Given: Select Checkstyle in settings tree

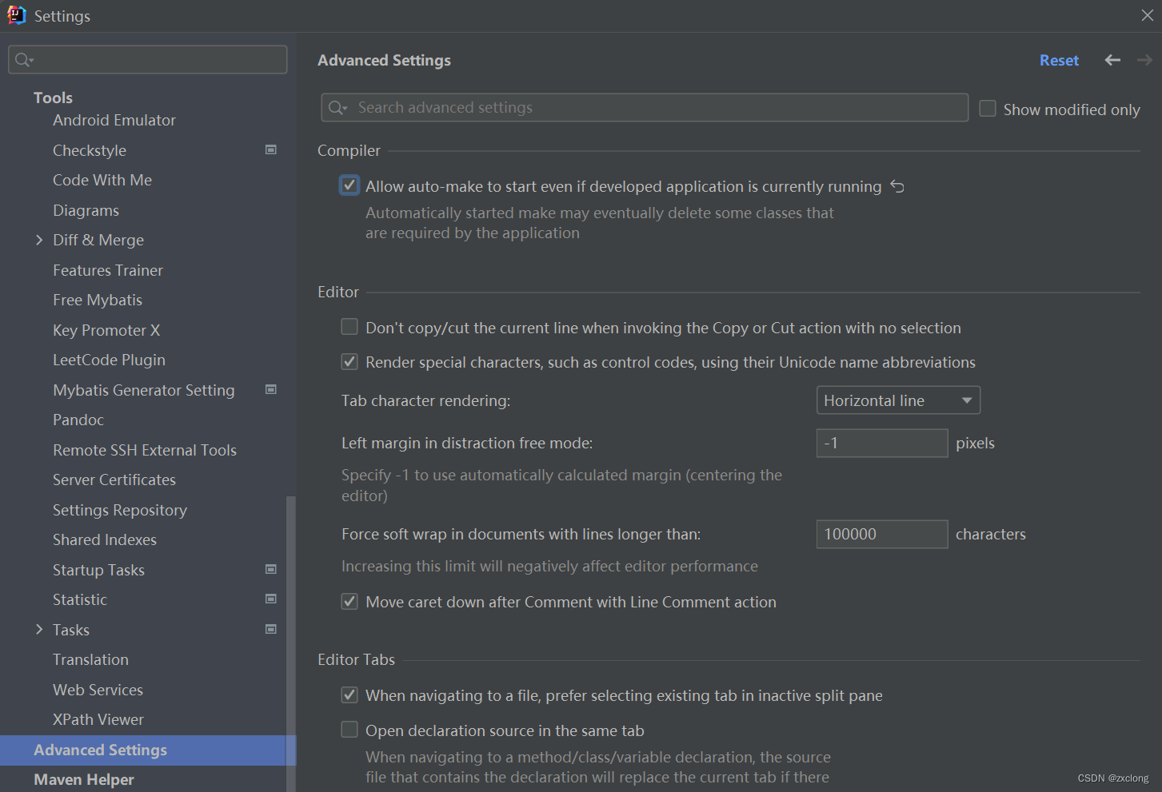Looking at the screenshot, I should coord(90,150).
